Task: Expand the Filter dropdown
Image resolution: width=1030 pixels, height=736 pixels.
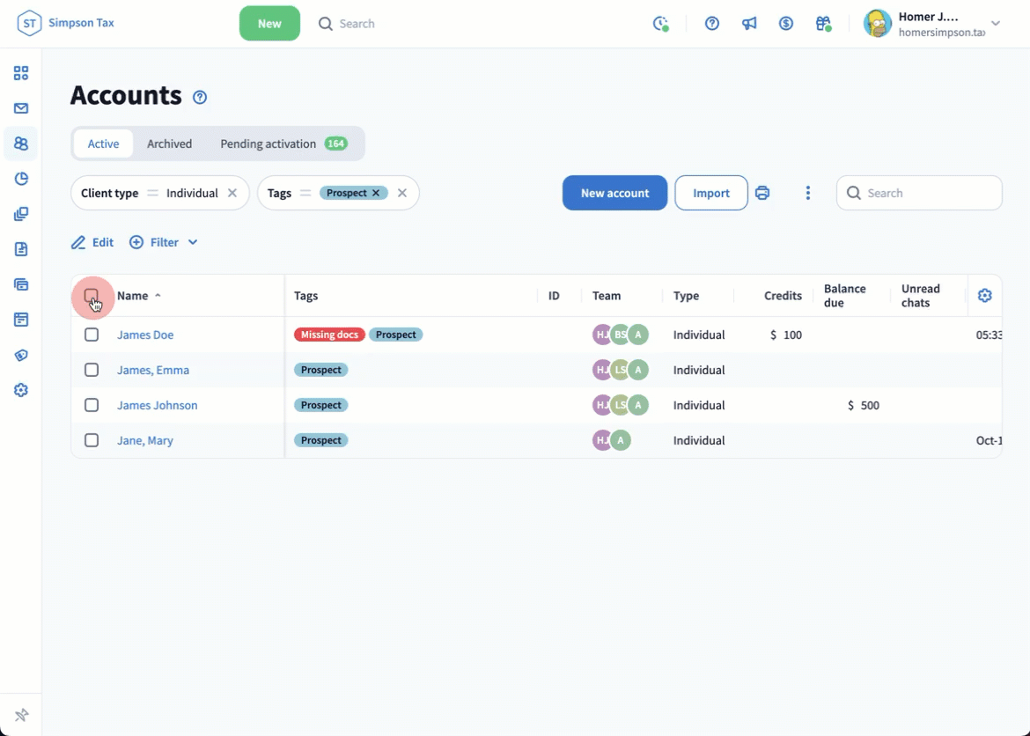Action: point(164,242)
